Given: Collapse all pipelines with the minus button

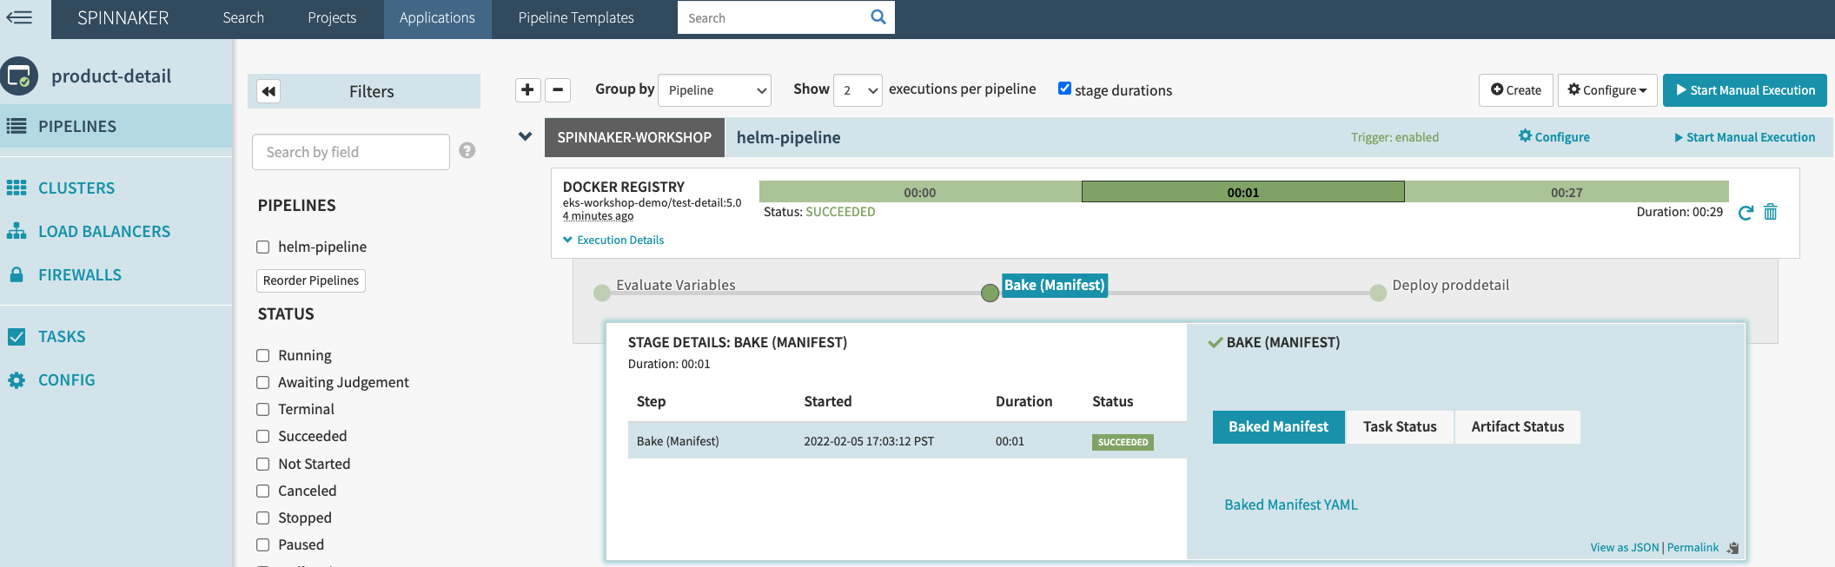Looking at the screenshot, I should point(558,89).
